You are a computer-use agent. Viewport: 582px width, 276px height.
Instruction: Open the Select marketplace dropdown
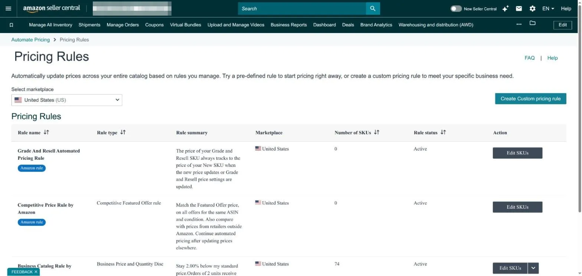[x=67, y=100]
